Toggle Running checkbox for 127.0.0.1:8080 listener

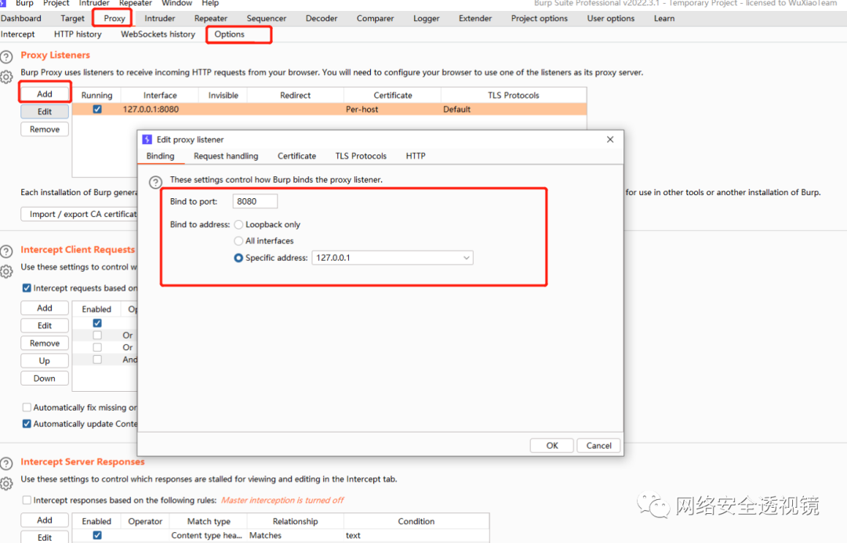point(97,109)
